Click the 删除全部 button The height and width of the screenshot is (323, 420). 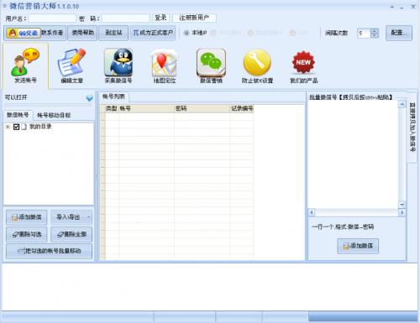(x=71, y=234)
